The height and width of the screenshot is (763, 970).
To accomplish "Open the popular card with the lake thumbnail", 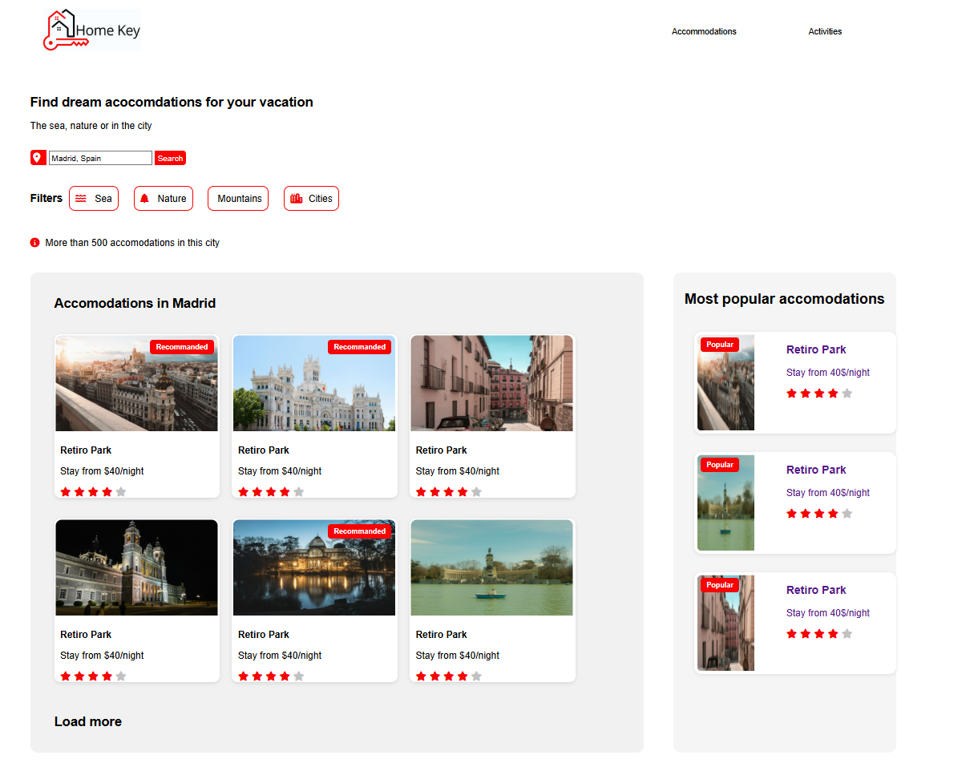I will coord(795,503).
